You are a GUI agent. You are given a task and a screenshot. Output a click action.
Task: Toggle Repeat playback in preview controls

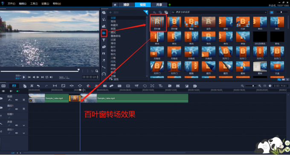47,77
